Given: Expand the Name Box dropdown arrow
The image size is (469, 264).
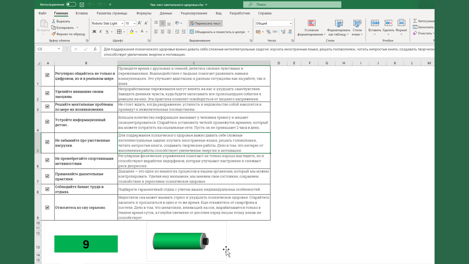Looking at the screenshot, I should coord(59,49).
